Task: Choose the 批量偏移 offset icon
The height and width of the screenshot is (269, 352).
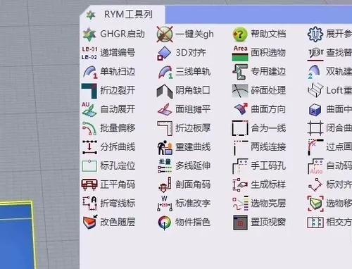Action: point(89,128)
